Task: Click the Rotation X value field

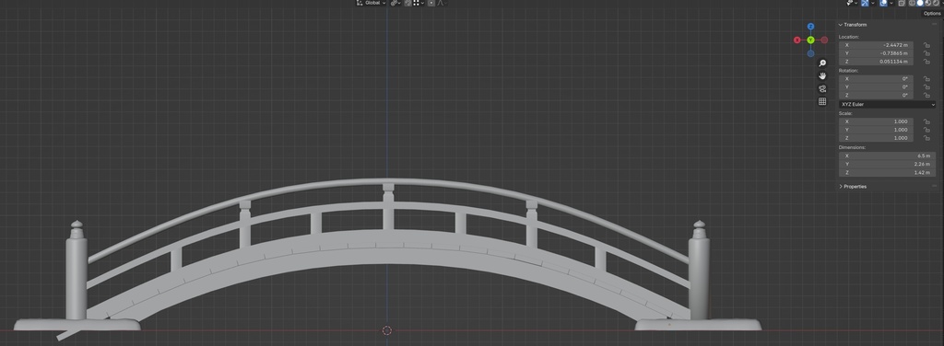Action: tap(876, 79)
